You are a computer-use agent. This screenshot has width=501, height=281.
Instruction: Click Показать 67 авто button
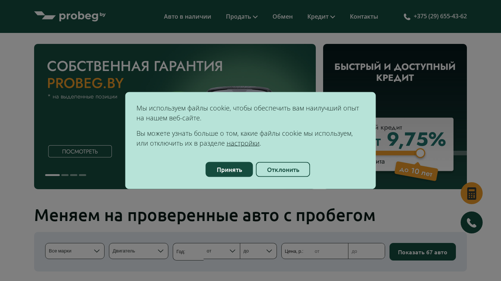click(423, 252)
